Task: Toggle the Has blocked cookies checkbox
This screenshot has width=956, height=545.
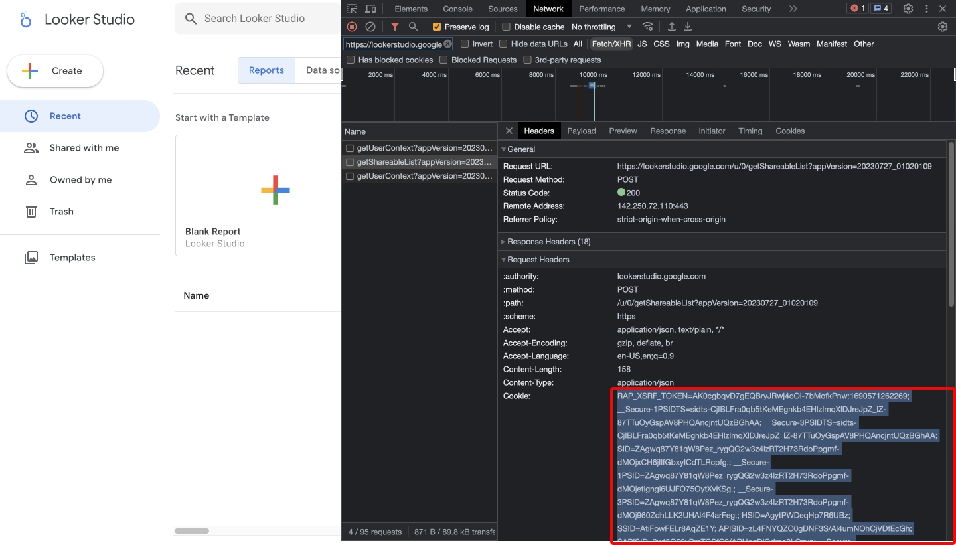Action: coord(351,60)
